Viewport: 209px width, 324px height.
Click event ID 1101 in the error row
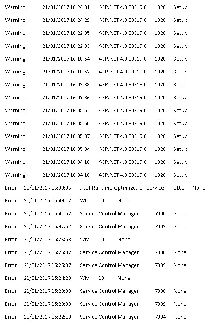179,188
